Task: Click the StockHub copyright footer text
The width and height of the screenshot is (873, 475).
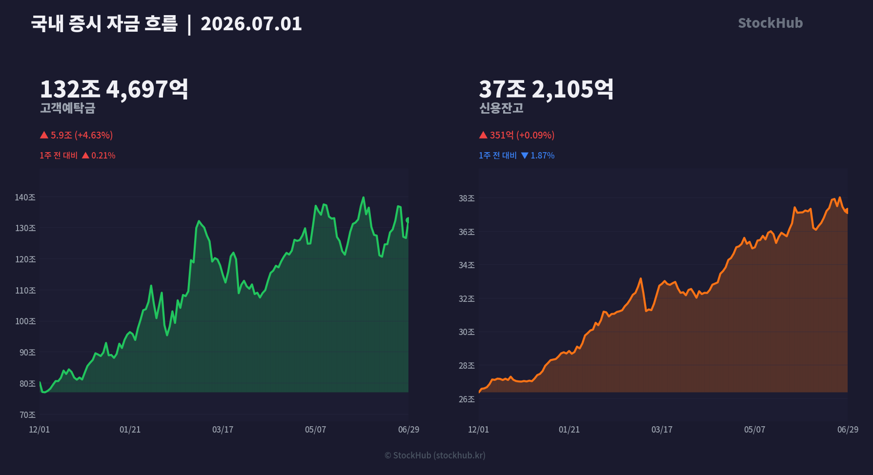Action: coord(435,455)
